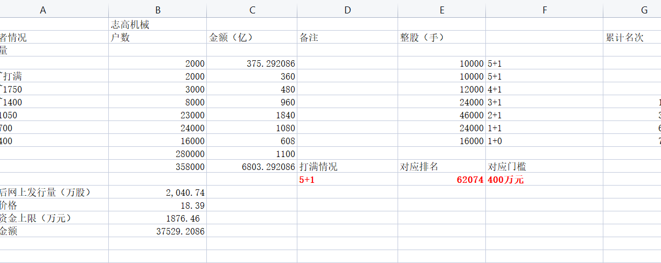
Task: Click 户数 cell showing 3000
Action: click(x=157, y=89)
